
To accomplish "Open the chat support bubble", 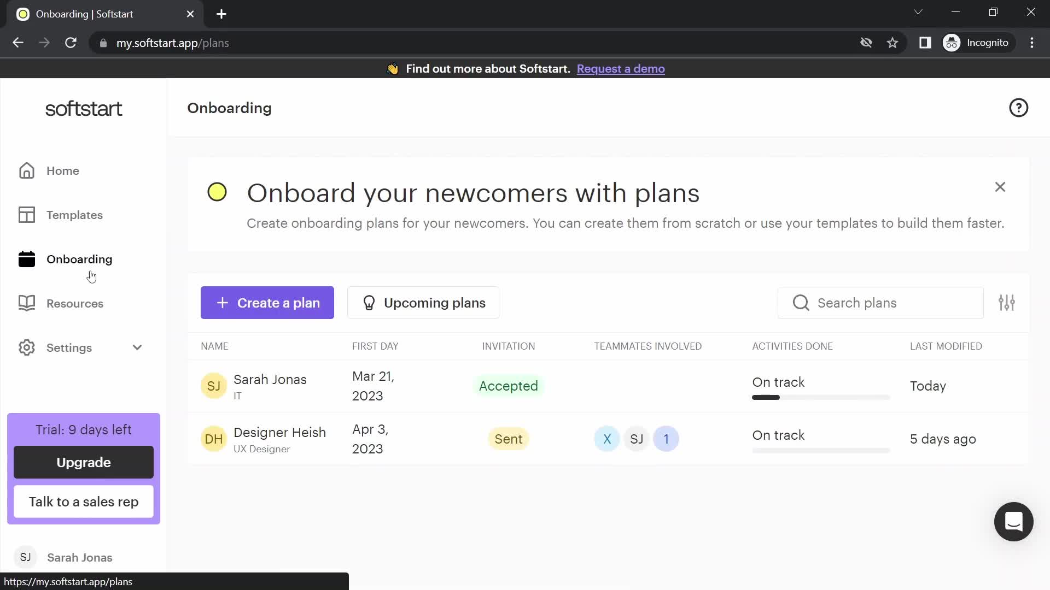I will (x=1013, y=522).
